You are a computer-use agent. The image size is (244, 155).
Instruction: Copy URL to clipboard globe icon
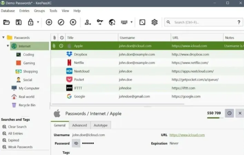112,22
